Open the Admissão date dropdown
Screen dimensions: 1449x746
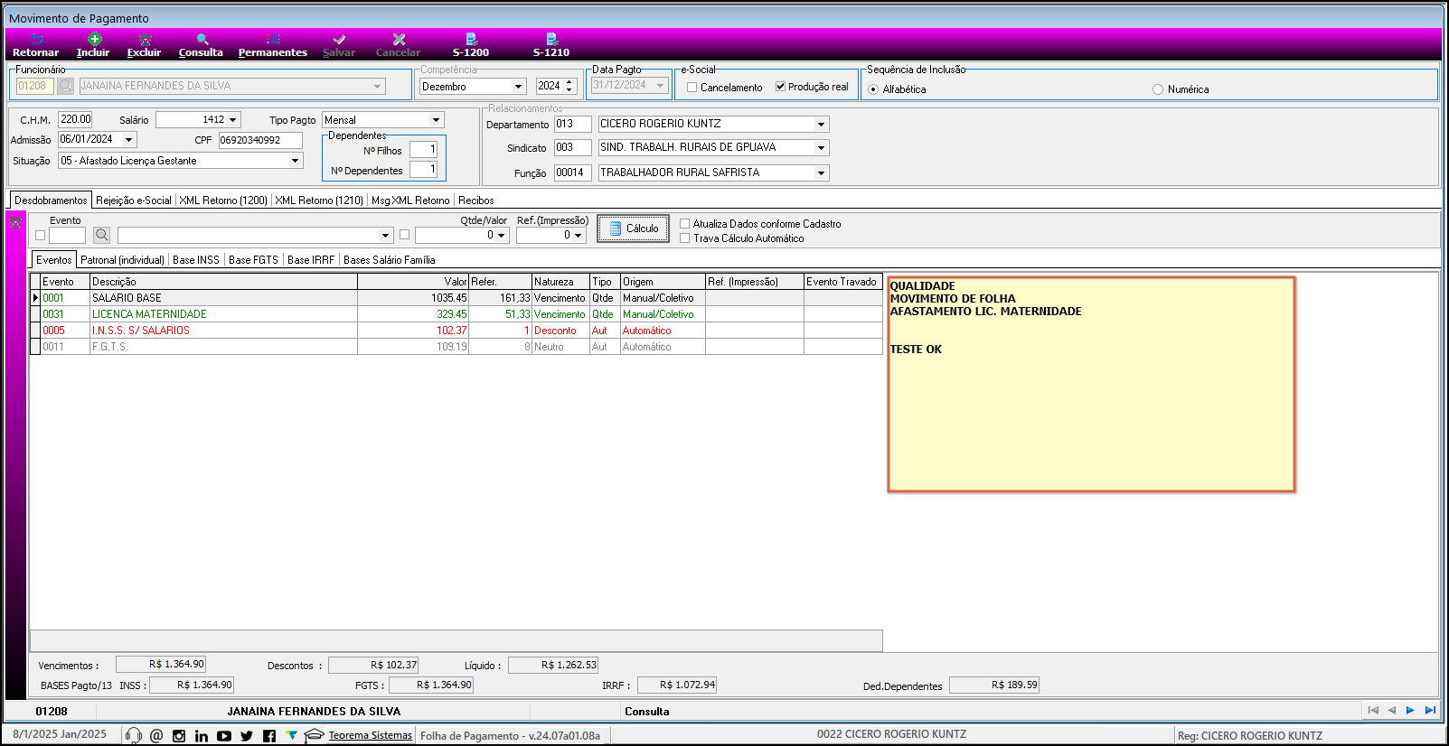pyautogui.click(x=128, y=140)
